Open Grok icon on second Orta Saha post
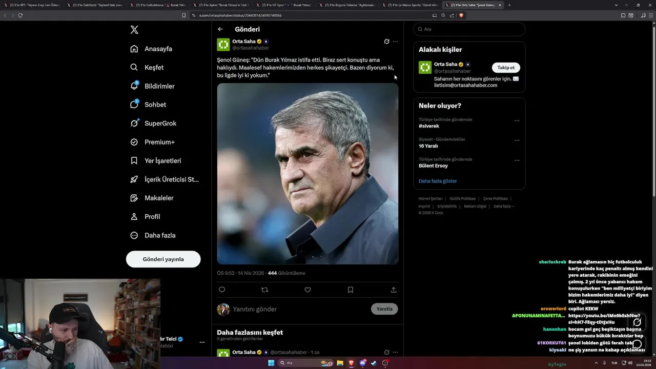Image resolution: width=656 pixels, height=369 pixels. point(387,353)
